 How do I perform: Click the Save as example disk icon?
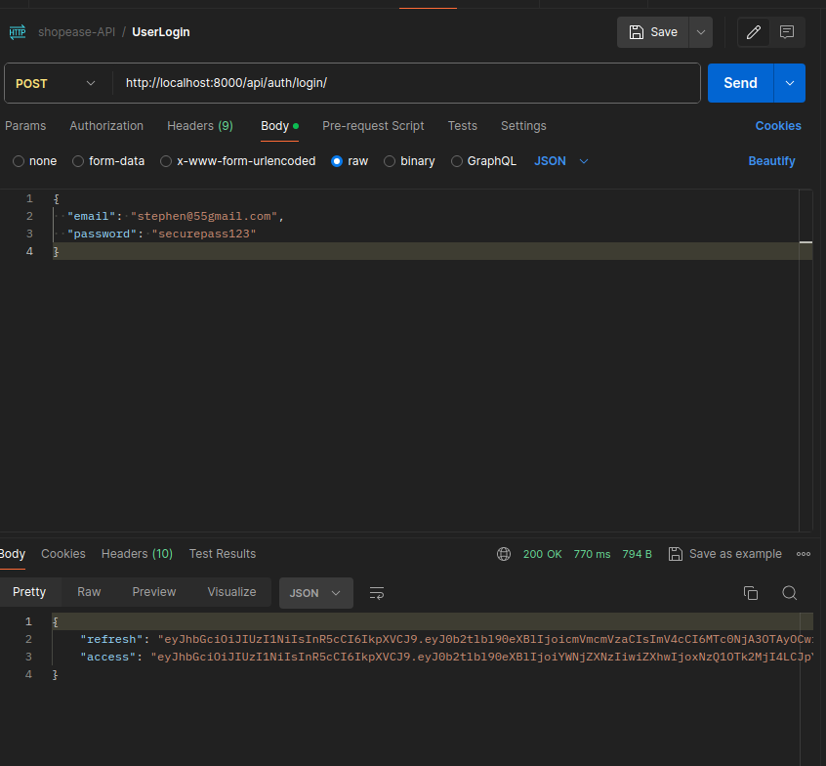point(675,554)
